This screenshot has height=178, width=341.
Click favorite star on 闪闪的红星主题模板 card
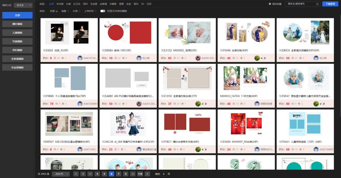(61, 149)
